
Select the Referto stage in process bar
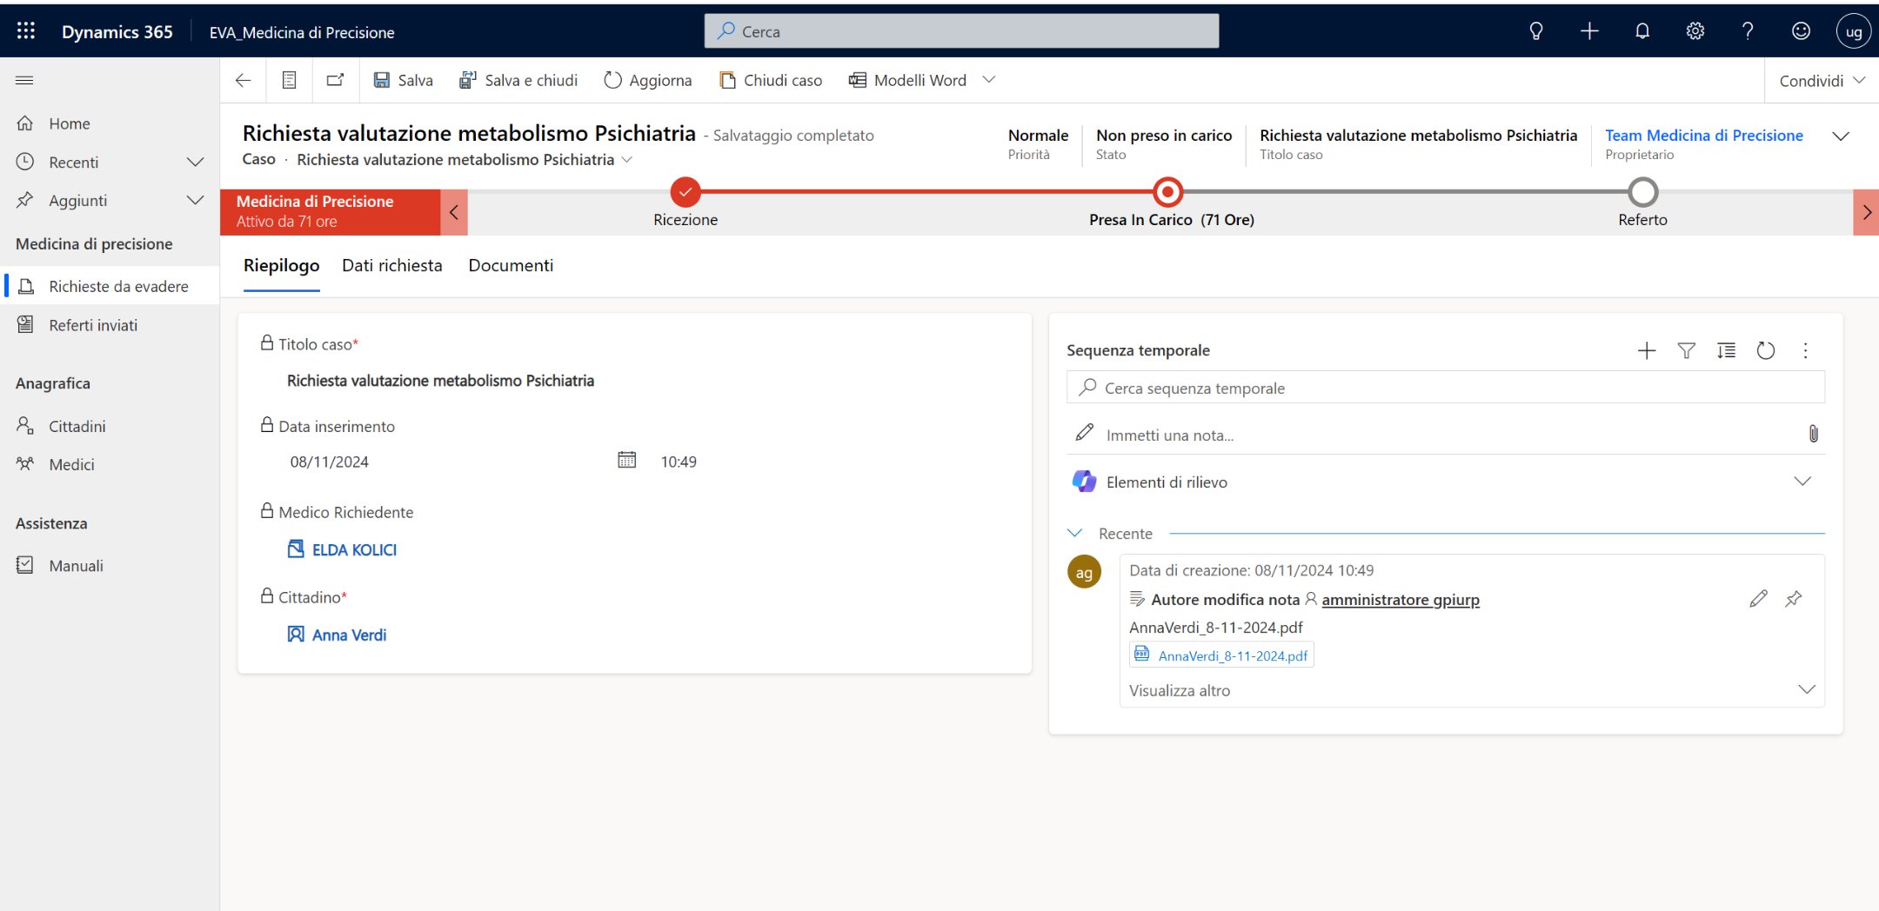1642,192
